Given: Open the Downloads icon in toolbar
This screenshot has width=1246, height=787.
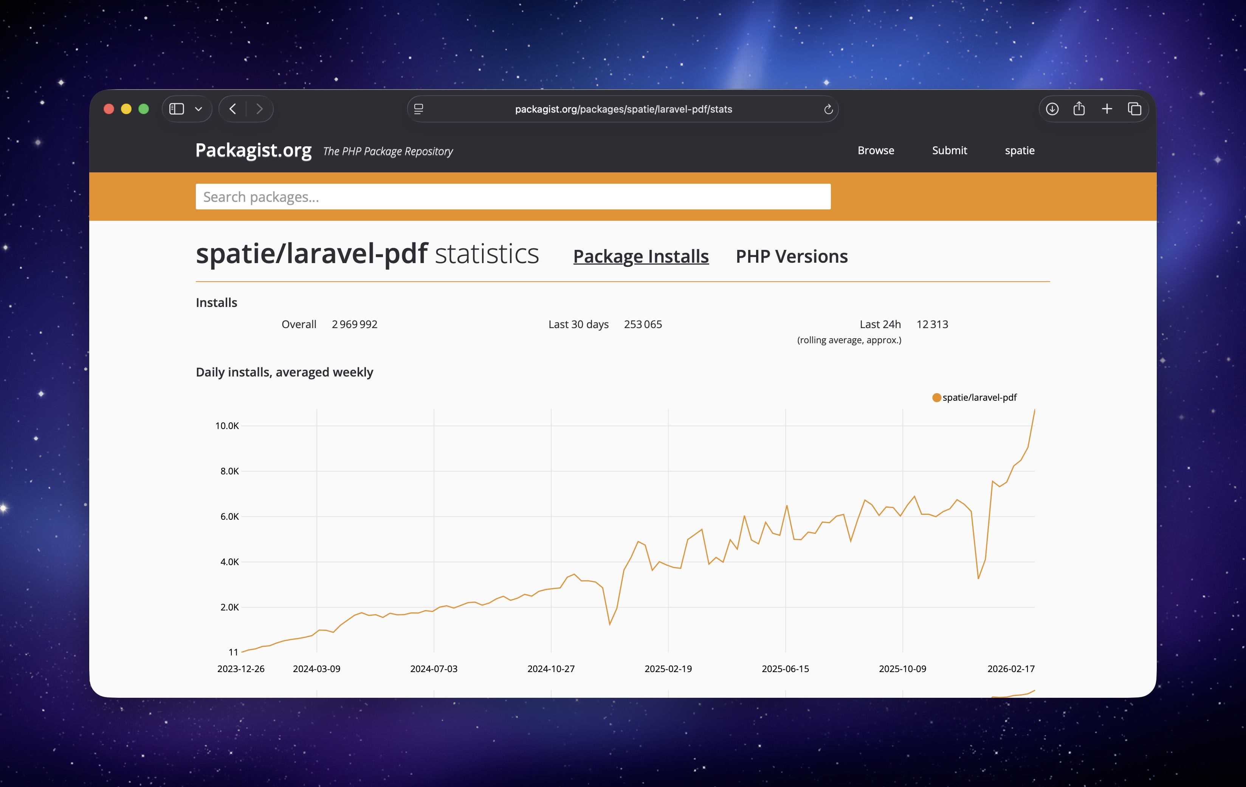Looking at the screenshot, I should coord(1052,108).
